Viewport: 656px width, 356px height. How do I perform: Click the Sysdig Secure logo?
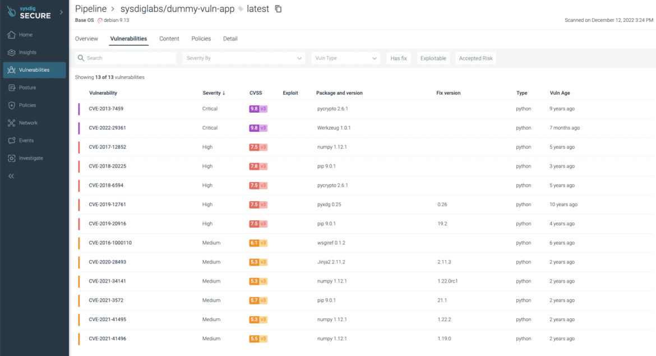point(29,12)
